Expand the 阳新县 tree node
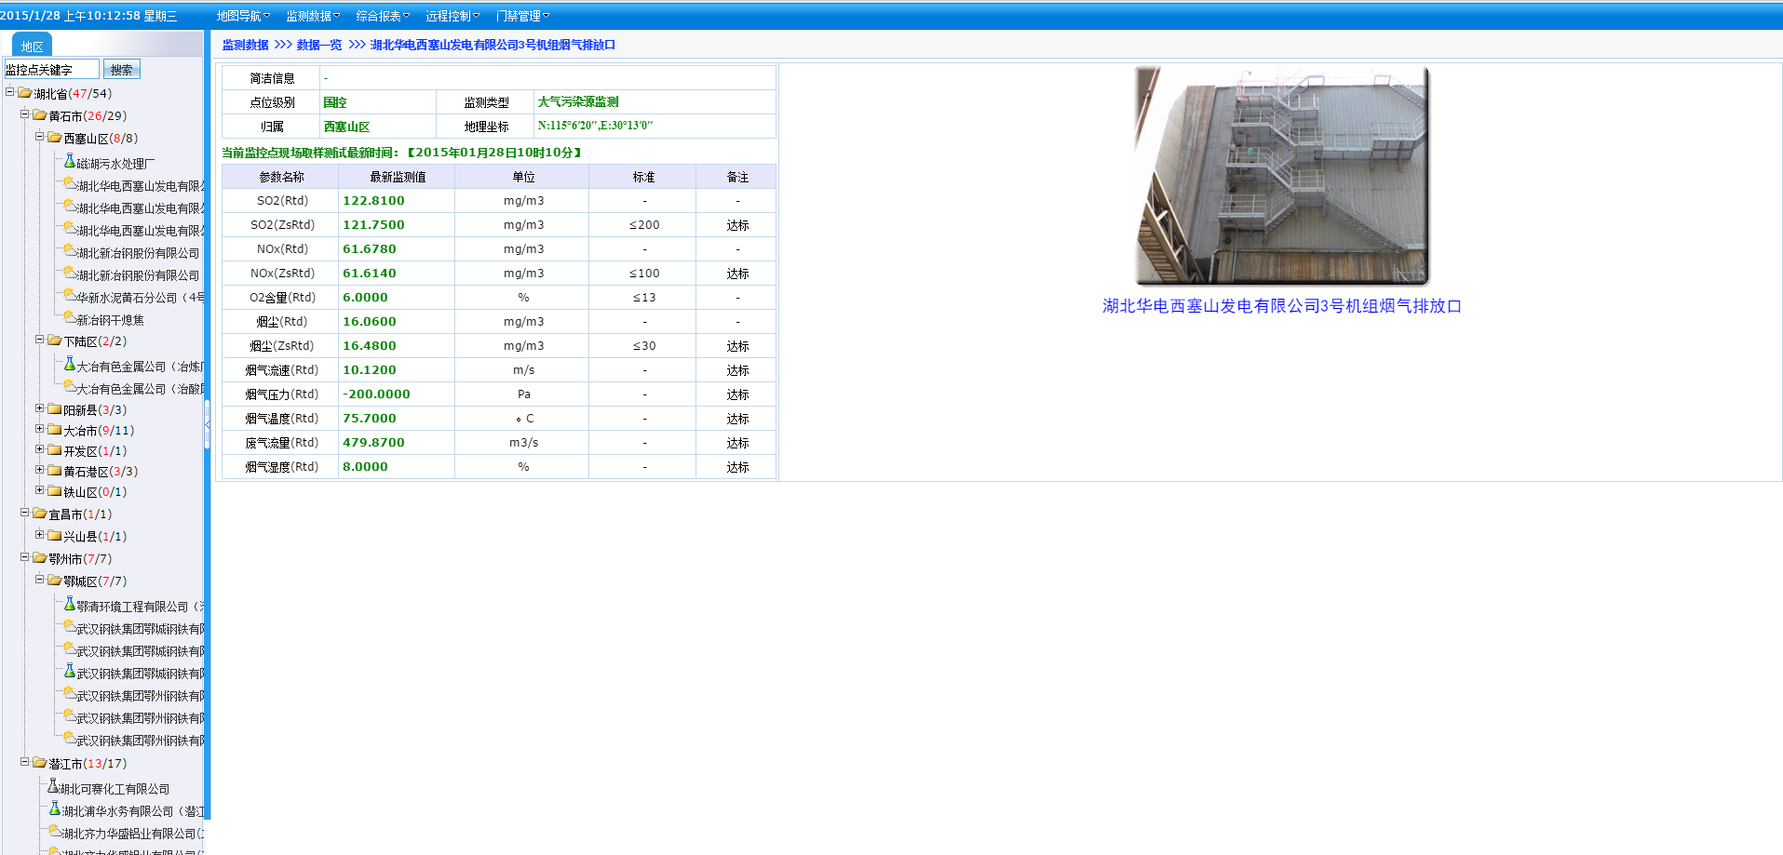Image resolution: width=1783 pixels, height=855 pixels. coord(40,408)
